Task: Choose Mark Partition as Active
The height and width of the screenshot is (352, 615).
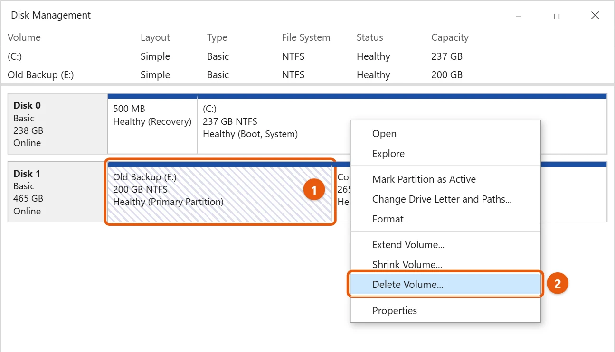Action: coord(445,179)
